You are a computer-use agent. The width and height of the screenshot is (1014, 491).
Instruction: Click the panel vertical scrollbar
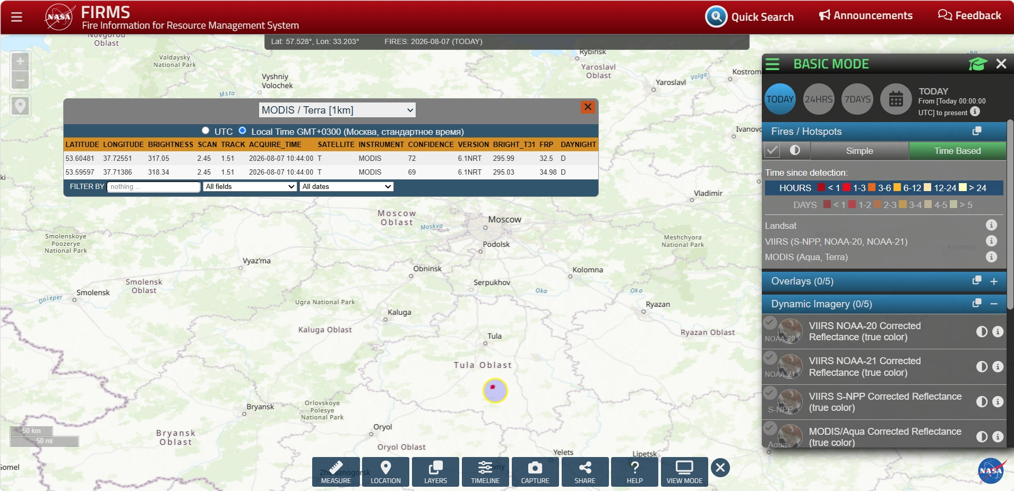(x=1010, y=215)
